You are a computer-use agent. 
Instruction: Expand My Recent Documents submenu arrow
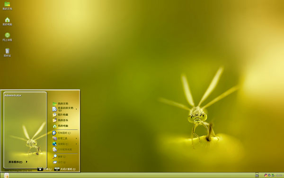pos(76,109)
